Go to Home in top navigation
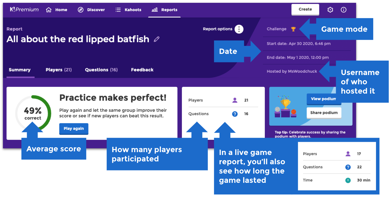Image resolution: width=391 pixels, height=197 pixels. [56, 10]
